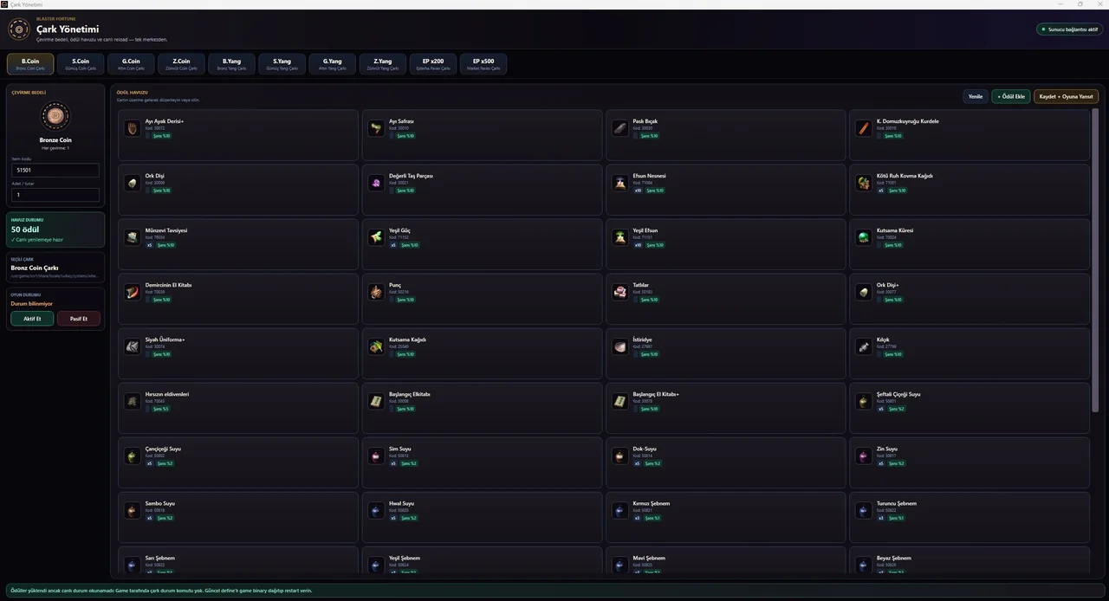Click the Punç item icon
Viewport: 1109px width, 601px height.
[x=376, y=292]
